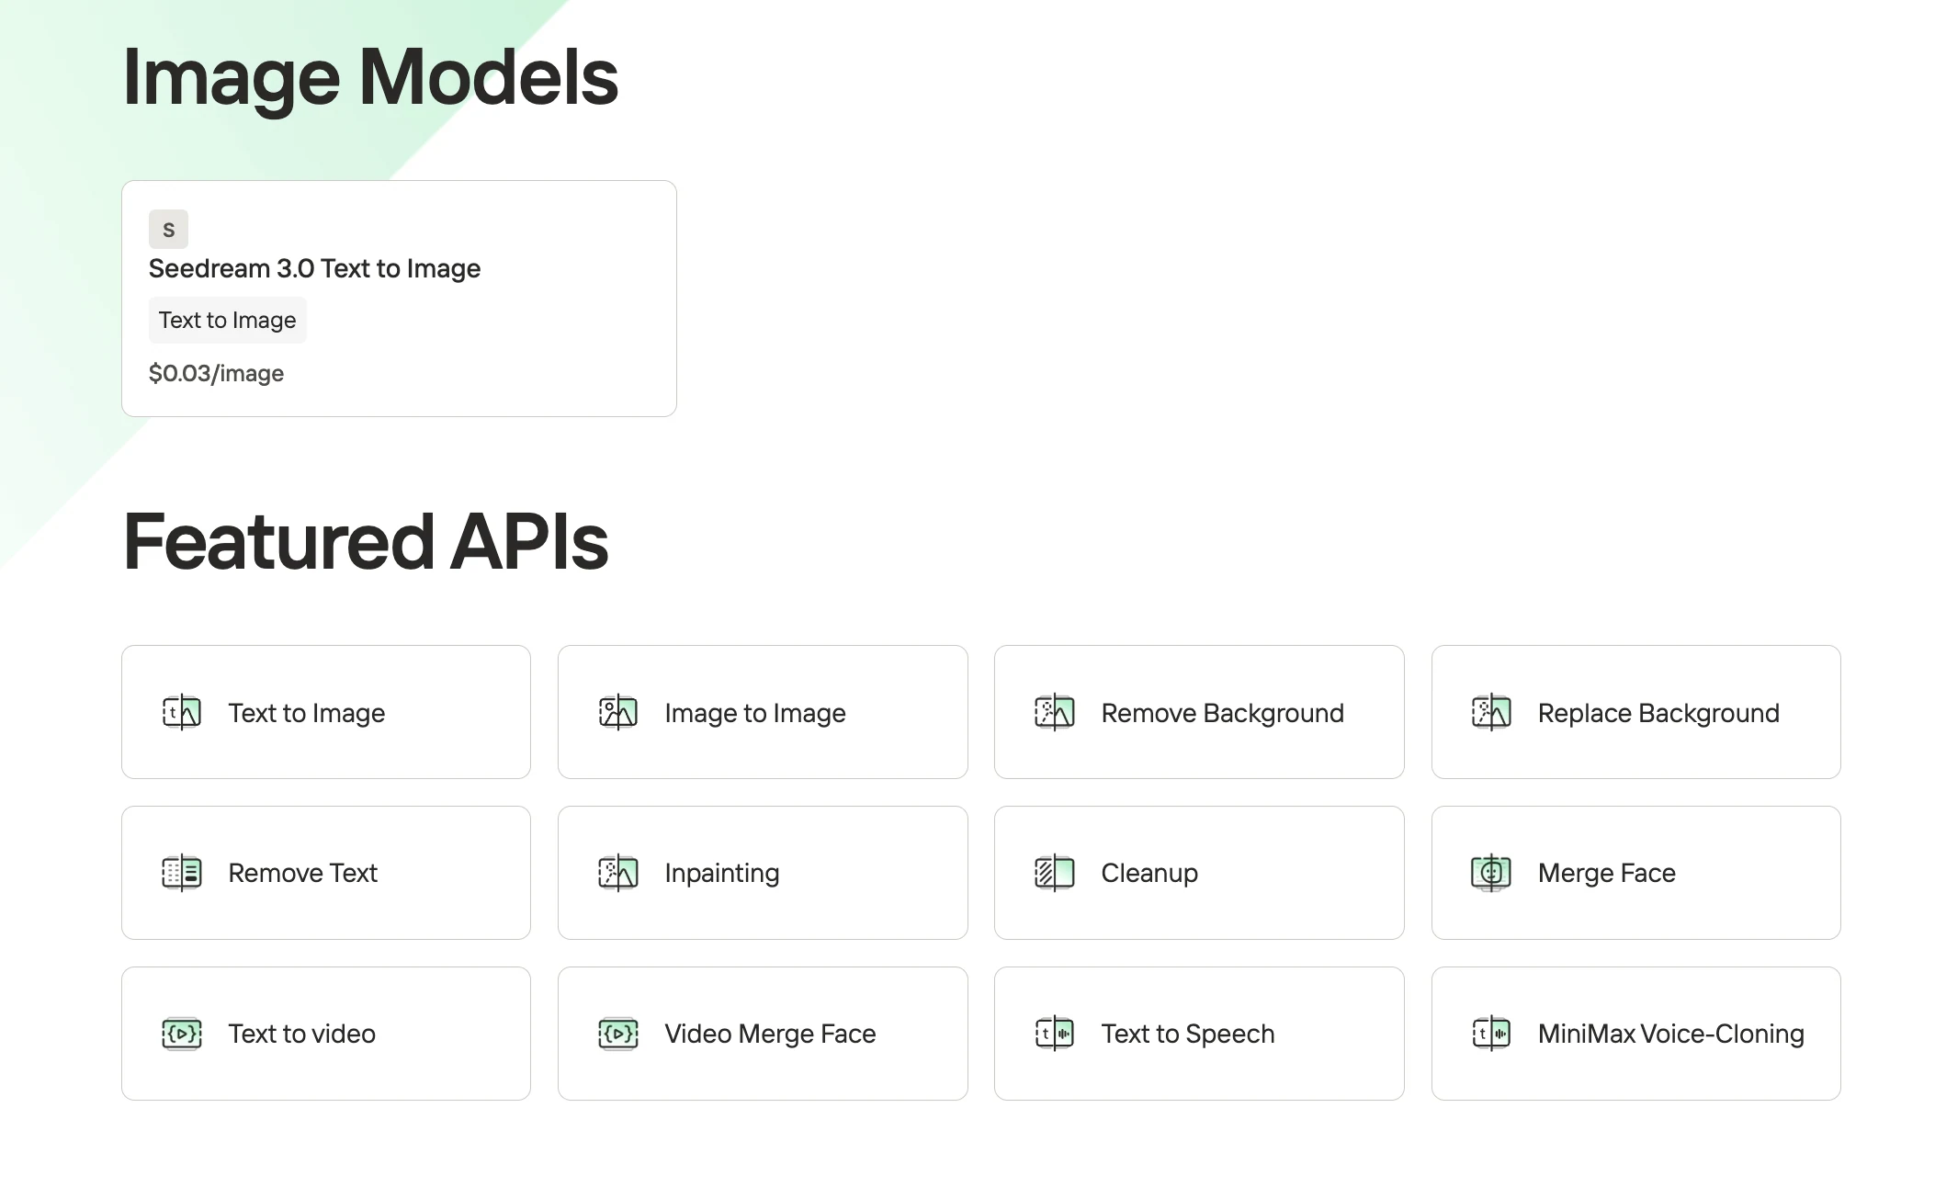Open the Image to Image API card

[763, 712]
